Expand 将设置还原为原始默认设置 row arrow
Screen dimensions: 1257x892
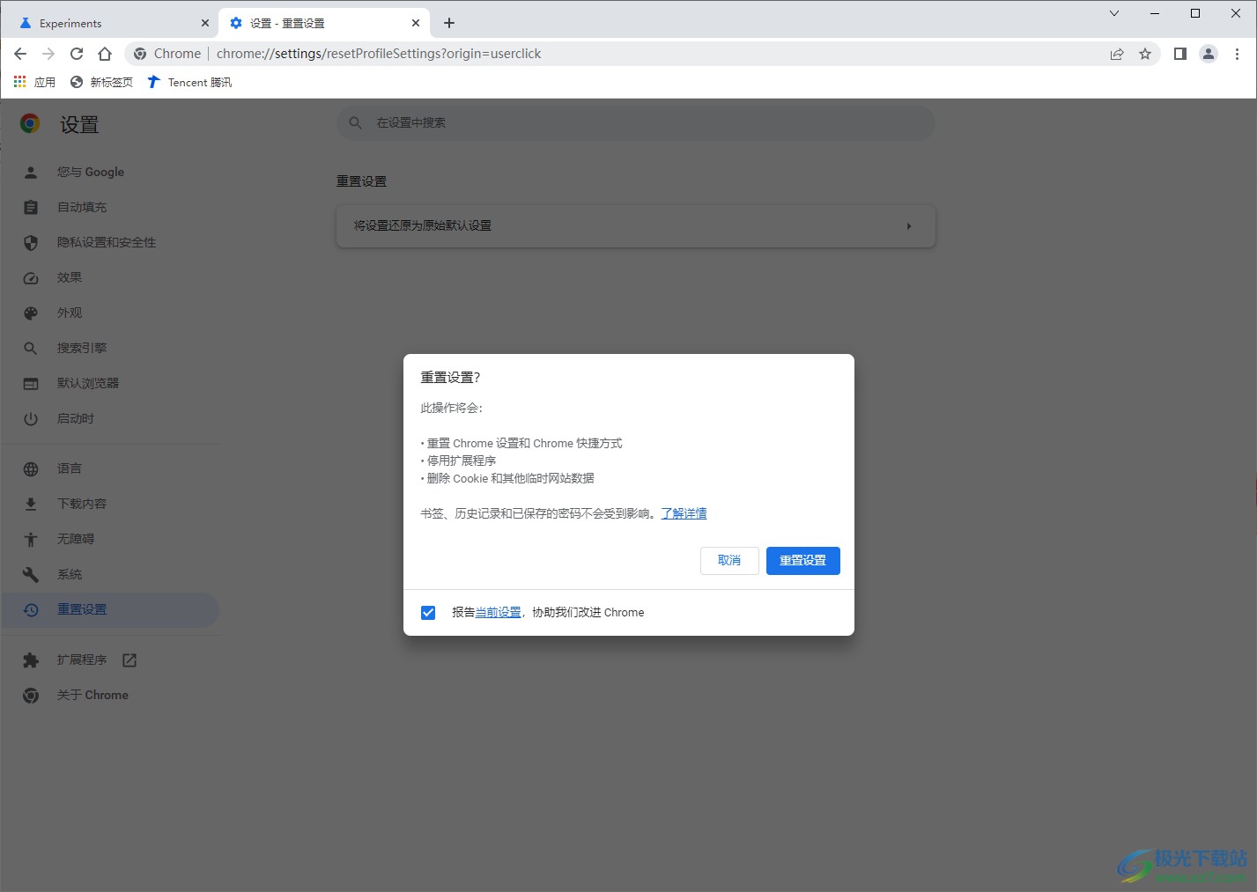(909, 226)
